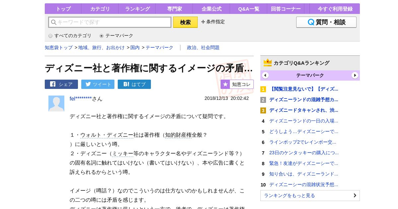Screen dimensions: 398x209
Task: Open the 政治、社会問題 category link
Action: pos(203,47)
